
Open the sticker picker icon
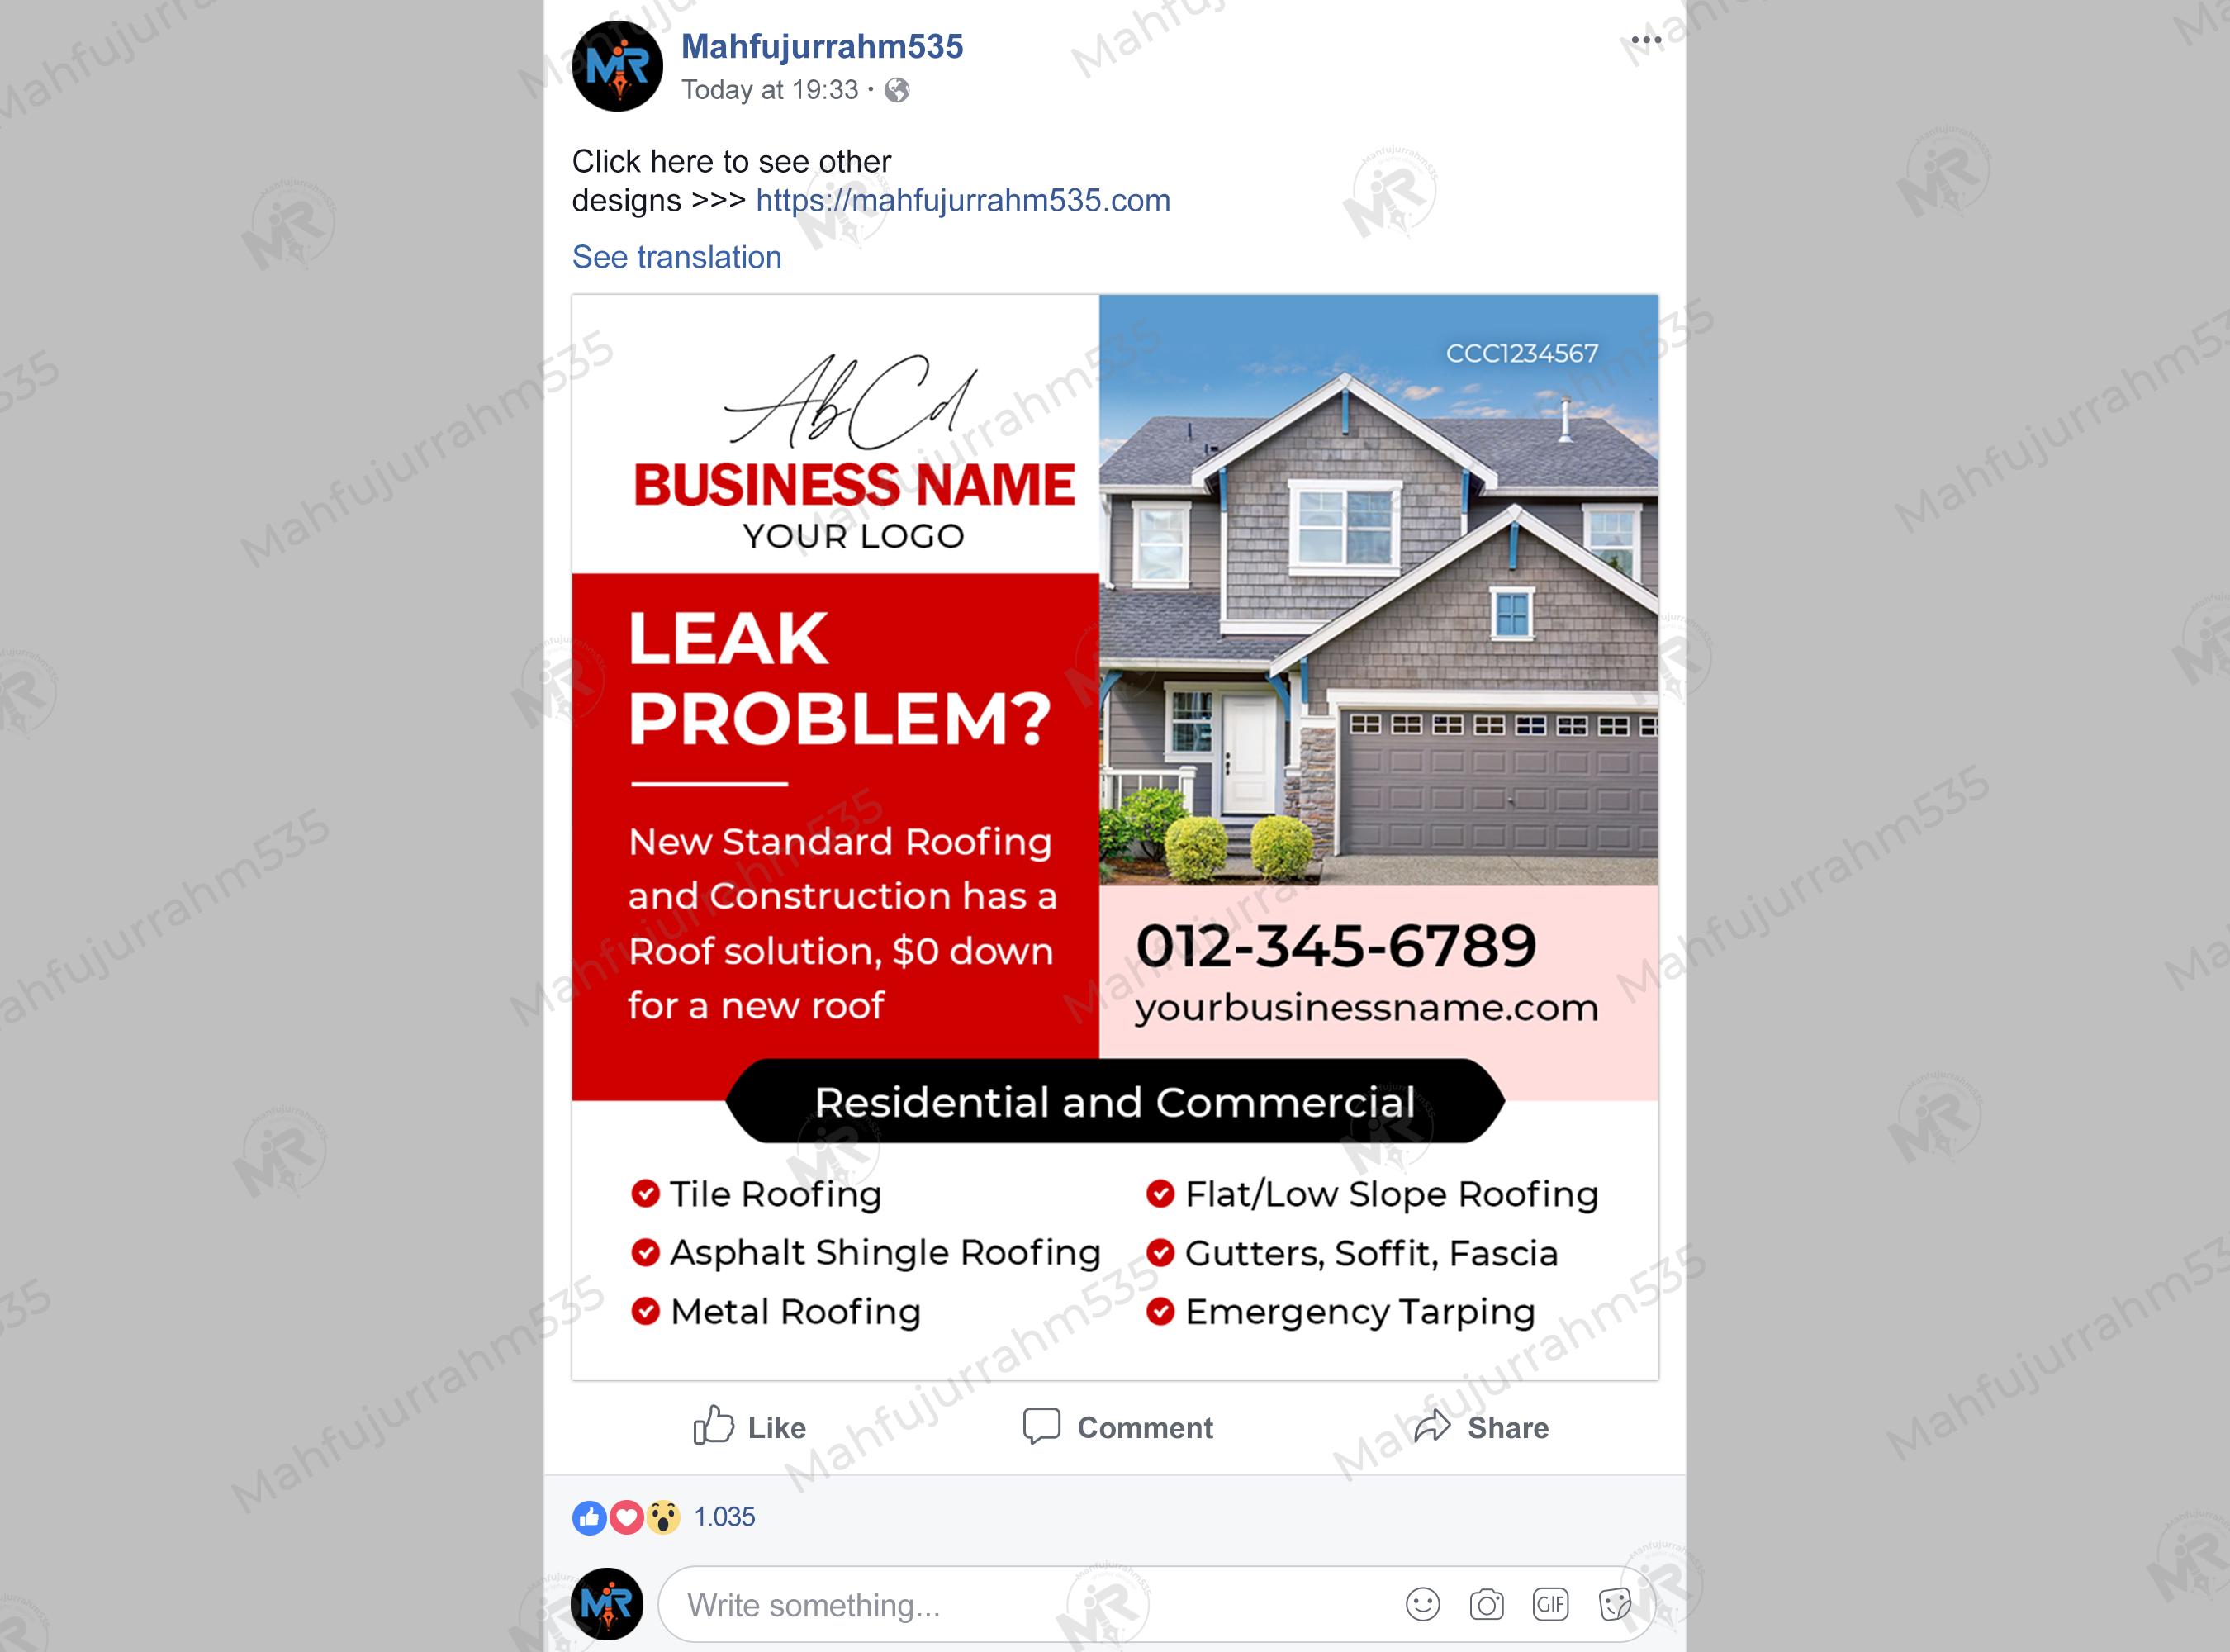coord(1614,1605)
